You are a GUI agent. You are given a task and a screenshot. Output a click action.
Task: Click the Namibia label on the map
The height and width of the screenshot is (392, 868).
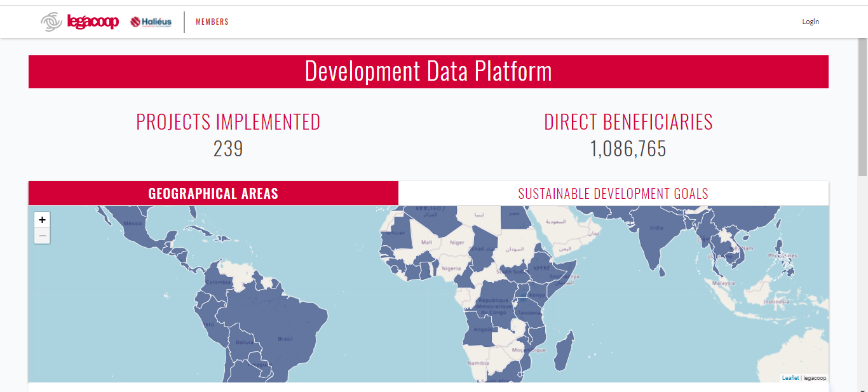[478, 363]
